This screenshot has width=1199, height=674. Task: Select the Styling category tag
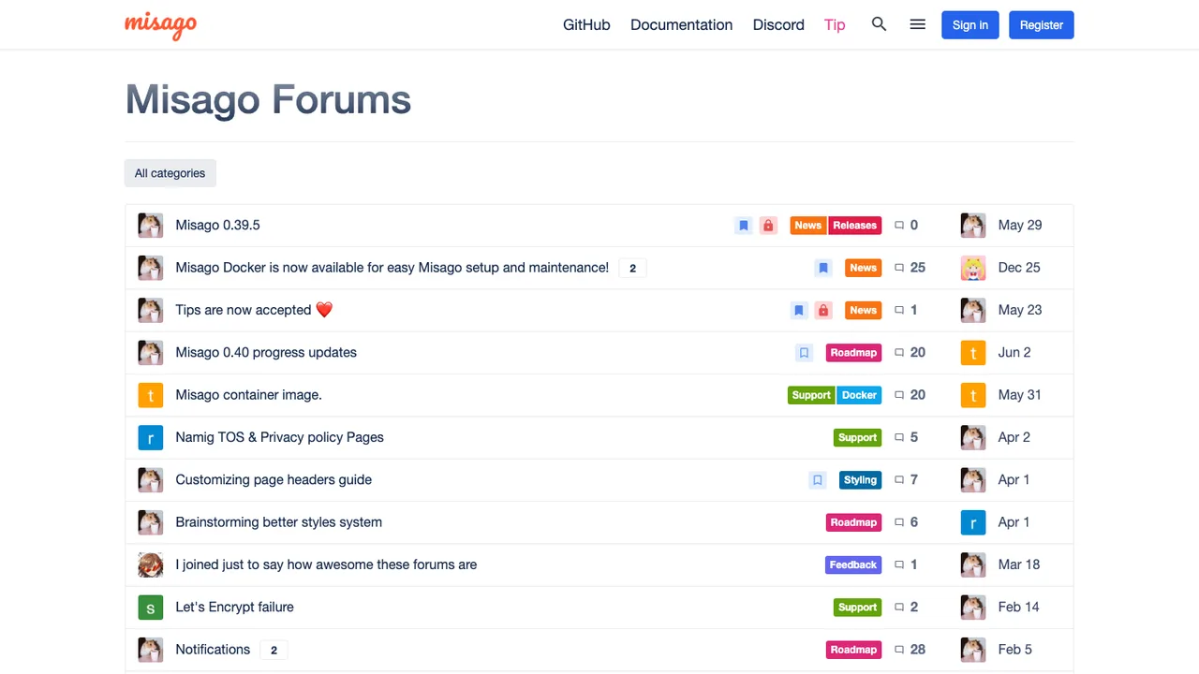(x=860, y=480)
